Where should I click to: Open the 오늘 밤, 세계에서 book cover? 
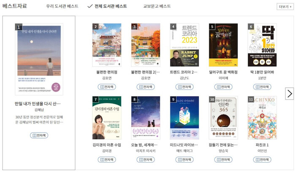pos(146,118)
